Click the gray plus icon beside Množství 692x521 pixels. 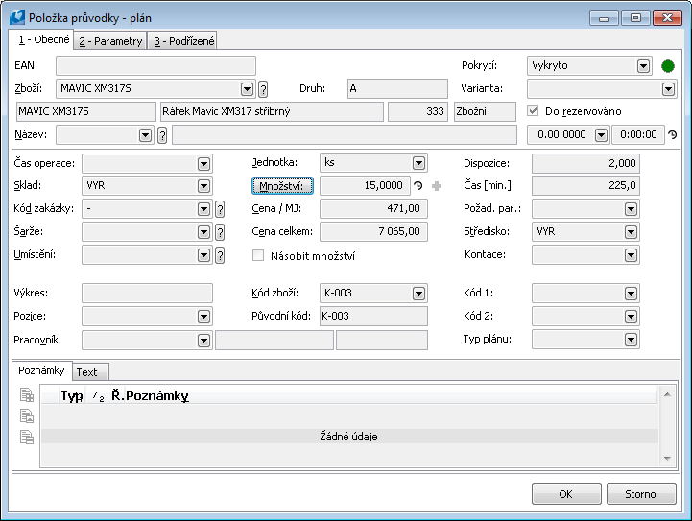(438, 186)
